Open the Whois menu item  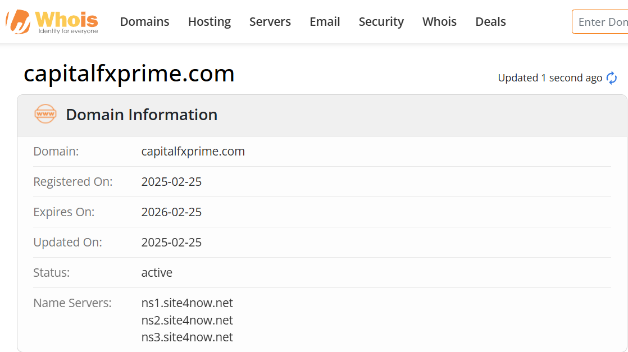pos(439,22)
